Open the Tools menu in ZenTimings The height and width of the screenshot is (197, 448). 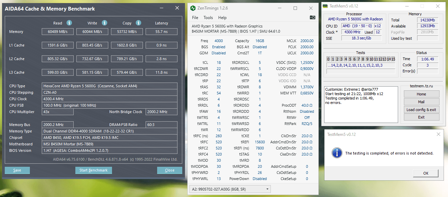click(208, 18)
